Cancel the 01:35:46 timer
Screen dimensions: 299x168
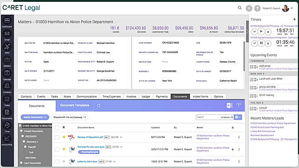268,43
